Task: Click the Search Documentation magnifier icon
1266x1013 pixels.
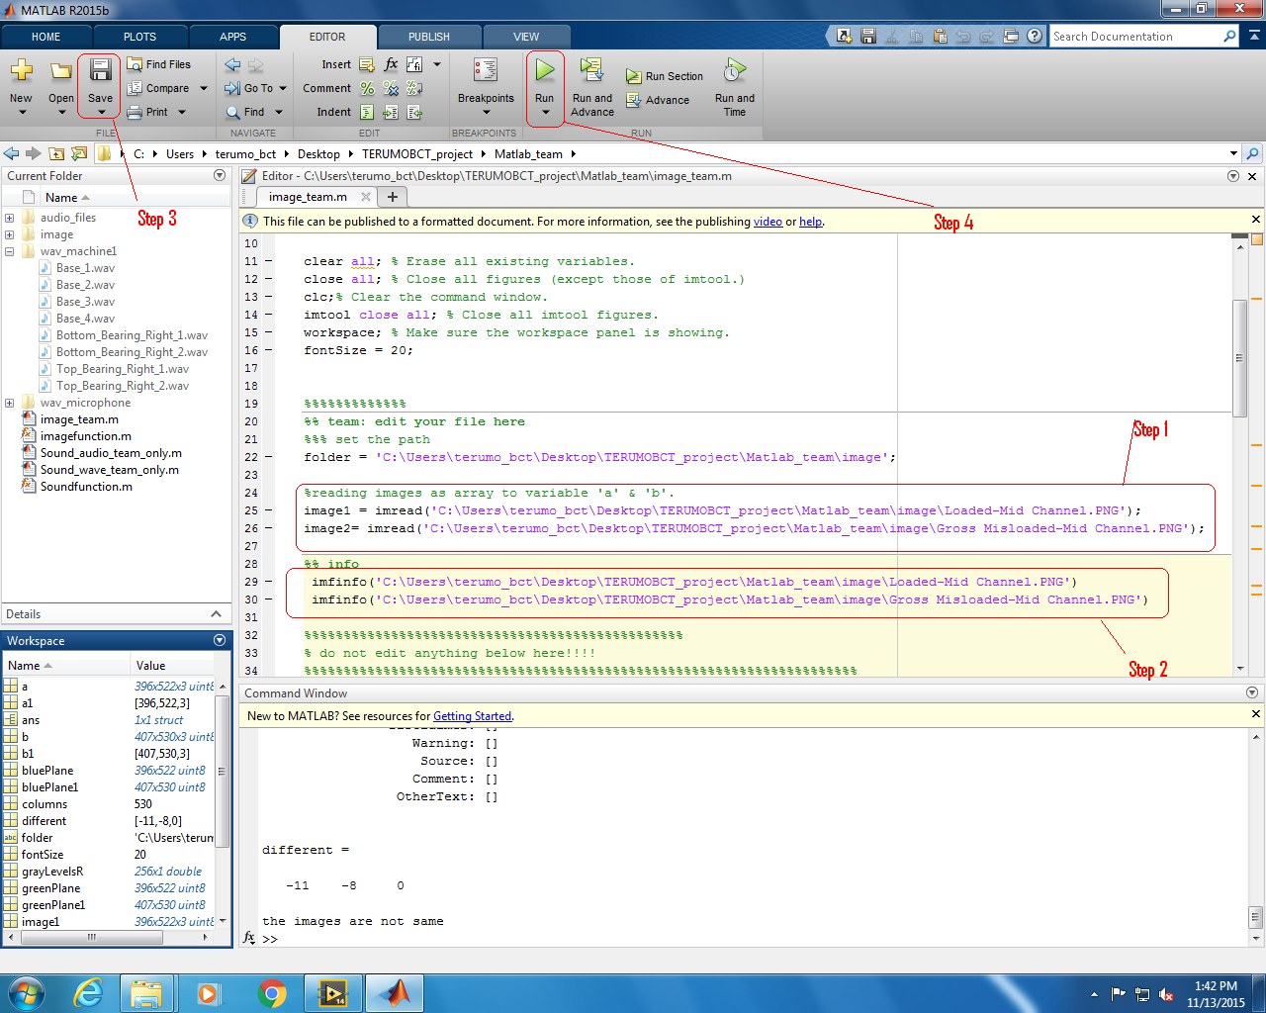Action: click(1229, 36)
